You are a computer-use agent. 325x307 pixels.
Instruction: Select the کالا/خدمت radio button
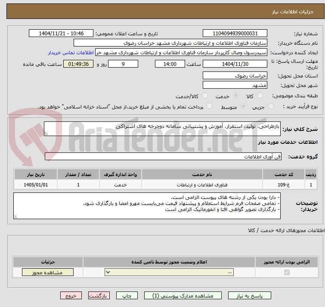pos(205,96)
